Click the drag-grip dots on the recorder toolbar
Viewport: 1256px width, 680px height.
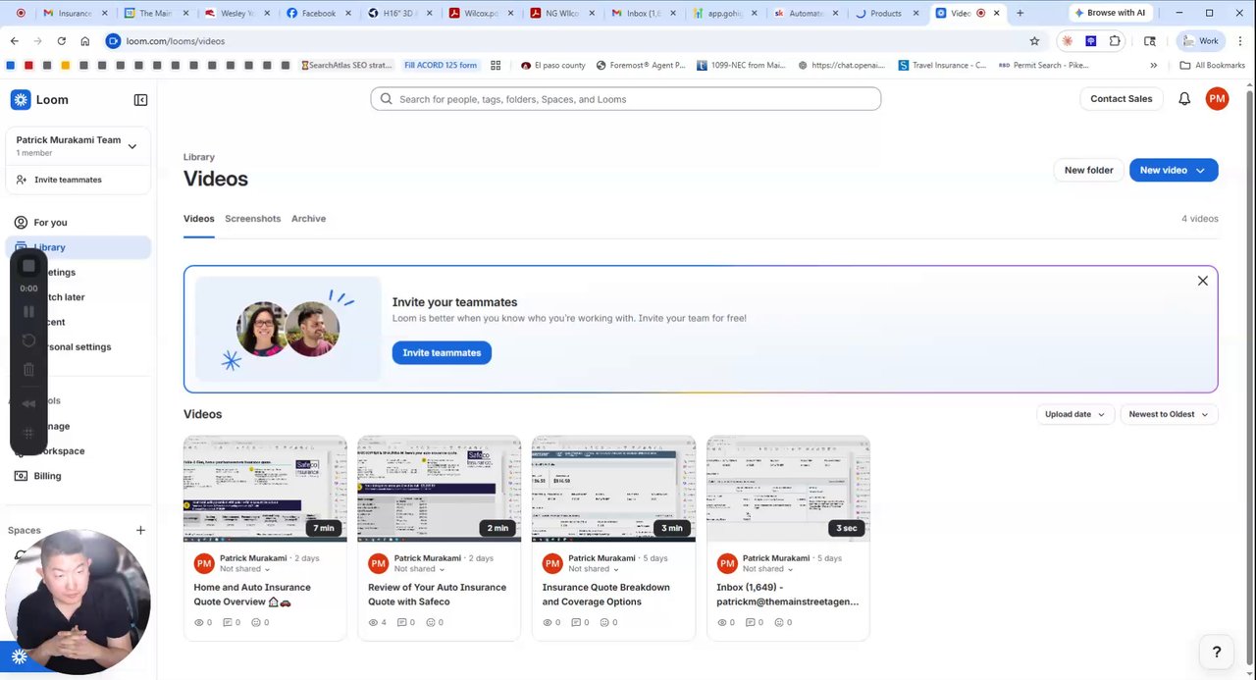coord(28,433)
